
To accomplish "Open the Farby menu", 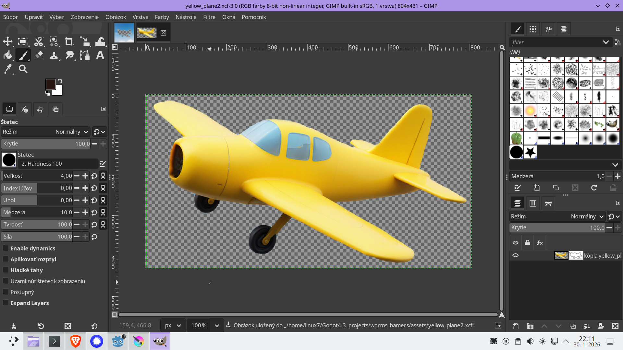I will 162,17.
